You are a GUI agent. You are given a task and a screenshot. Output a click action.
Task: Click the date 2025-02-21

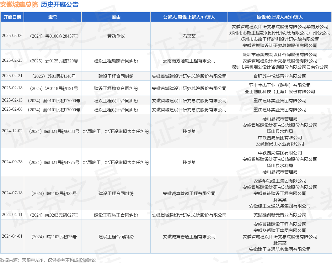click(x=12, y=76)
